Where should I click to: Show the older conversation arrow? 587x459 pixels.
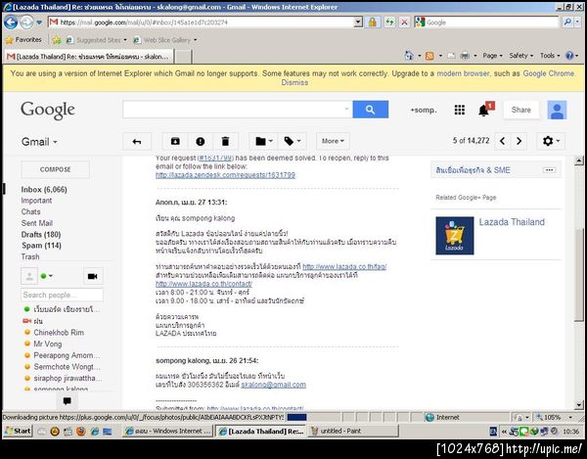coord(519,141)
